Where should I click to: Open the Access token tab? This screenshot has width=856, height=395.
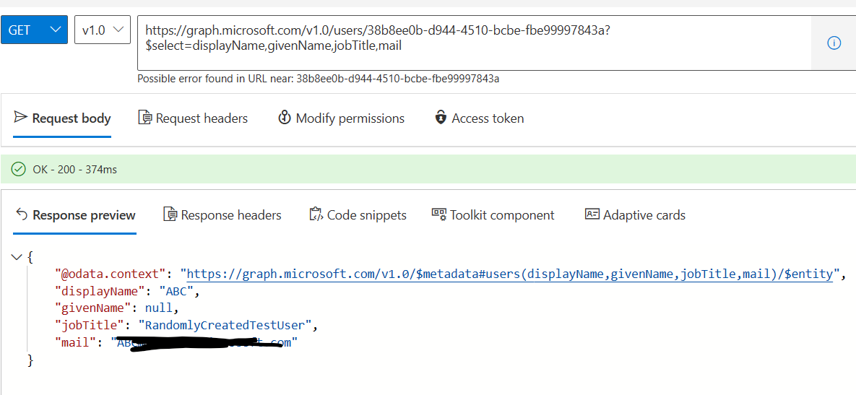coord(480,118)
